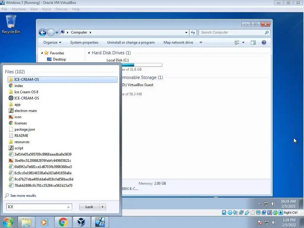Screen dimensions: 304x228
Task: Open the Recycle Bin desktop icon
Action: [x=11, y=24]
